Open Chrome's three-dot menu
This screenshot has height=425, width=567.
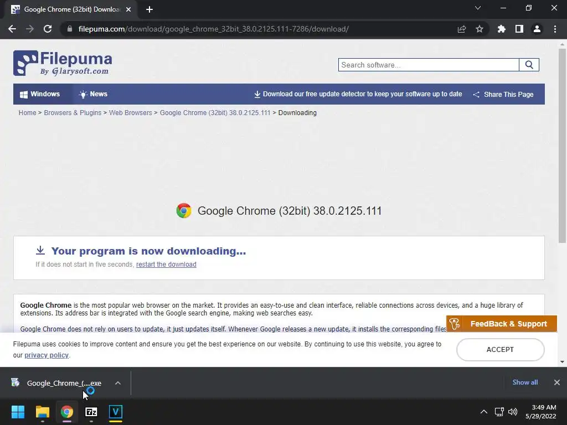(x=555, y=29)
